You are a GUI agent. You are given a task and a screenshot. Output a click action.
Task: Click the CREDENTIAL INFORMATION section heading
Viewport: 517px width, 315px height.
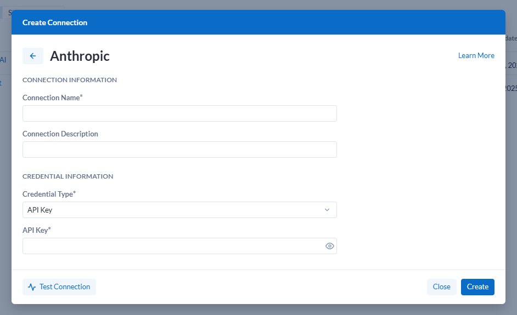click(68, 176)
